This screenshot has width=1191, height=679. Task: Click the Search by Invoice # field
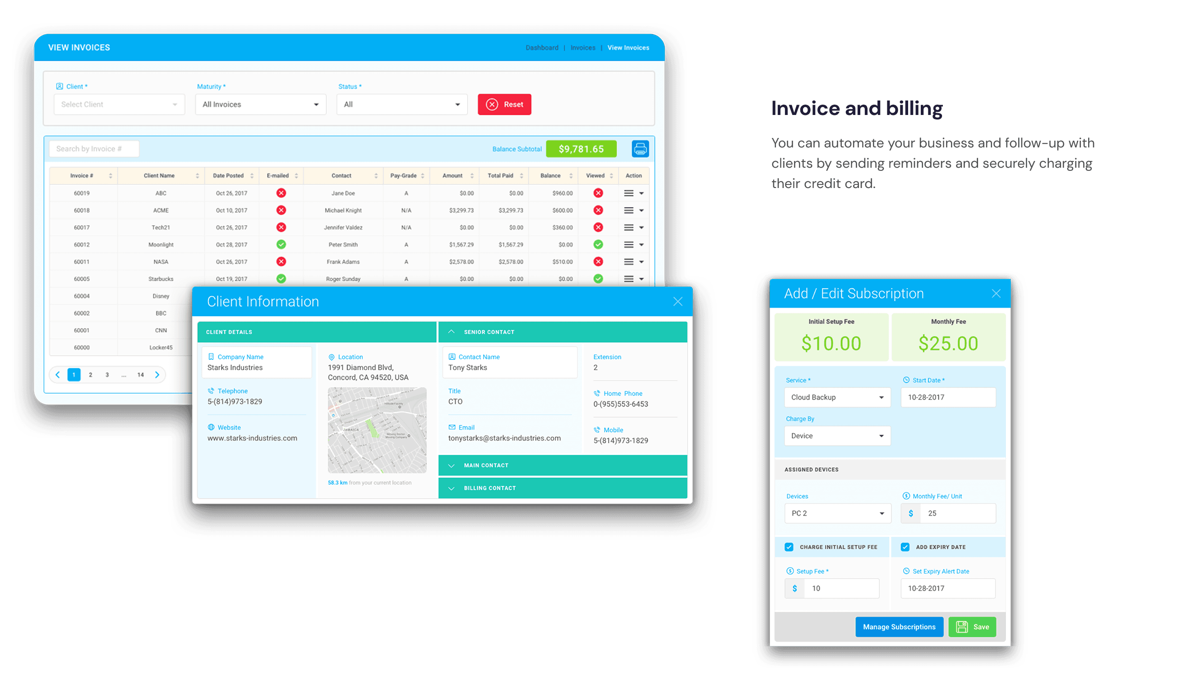(x=94, y=149)
